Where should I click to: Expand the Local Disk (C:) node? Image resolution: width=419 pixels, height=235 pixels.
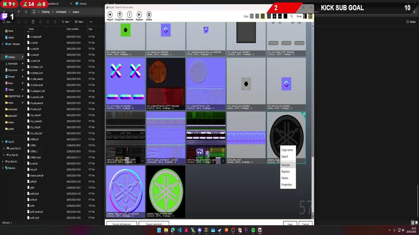pos(4,149)
